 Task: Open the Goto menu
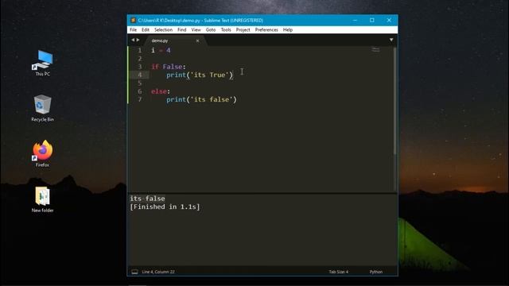click(x=211, y=30)
